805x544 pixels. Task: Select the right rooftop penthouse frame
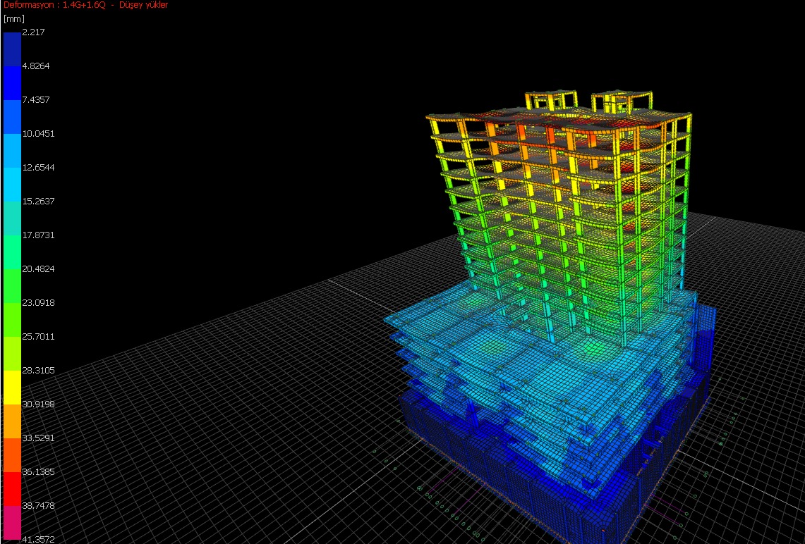[x=622, y=101]
